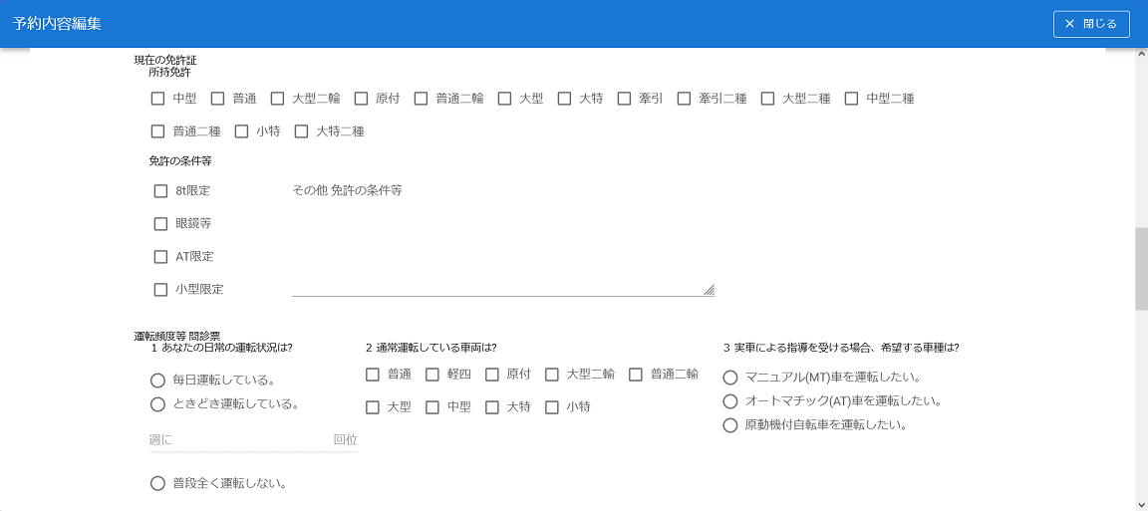This screenshot has height=511, width=1148.
Task: Check the 眼鏡等 condition checkbox
Action: (x=160, y=224)
